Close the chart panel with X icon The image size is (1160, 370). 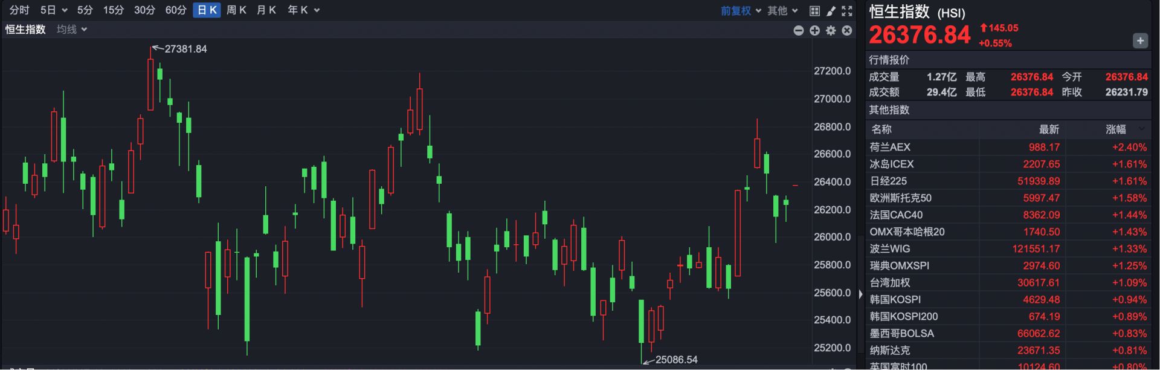[847, 30]
